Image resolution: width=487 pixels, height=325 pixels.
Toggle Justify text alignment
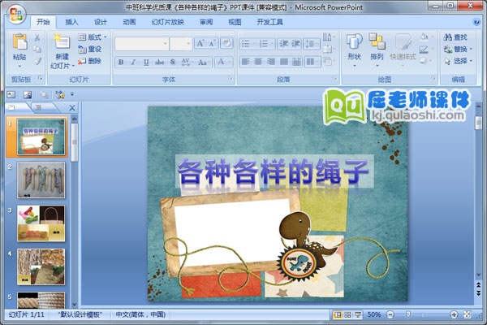283,62
